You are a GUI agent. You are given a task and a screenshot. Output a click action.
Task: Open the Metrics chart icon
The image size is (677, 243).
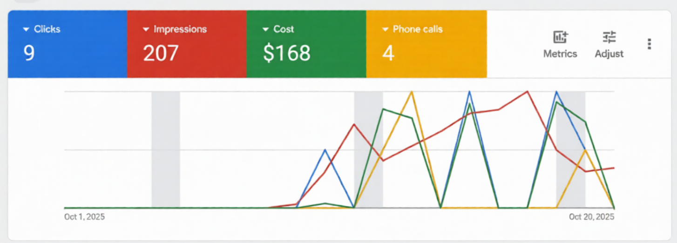560,37
